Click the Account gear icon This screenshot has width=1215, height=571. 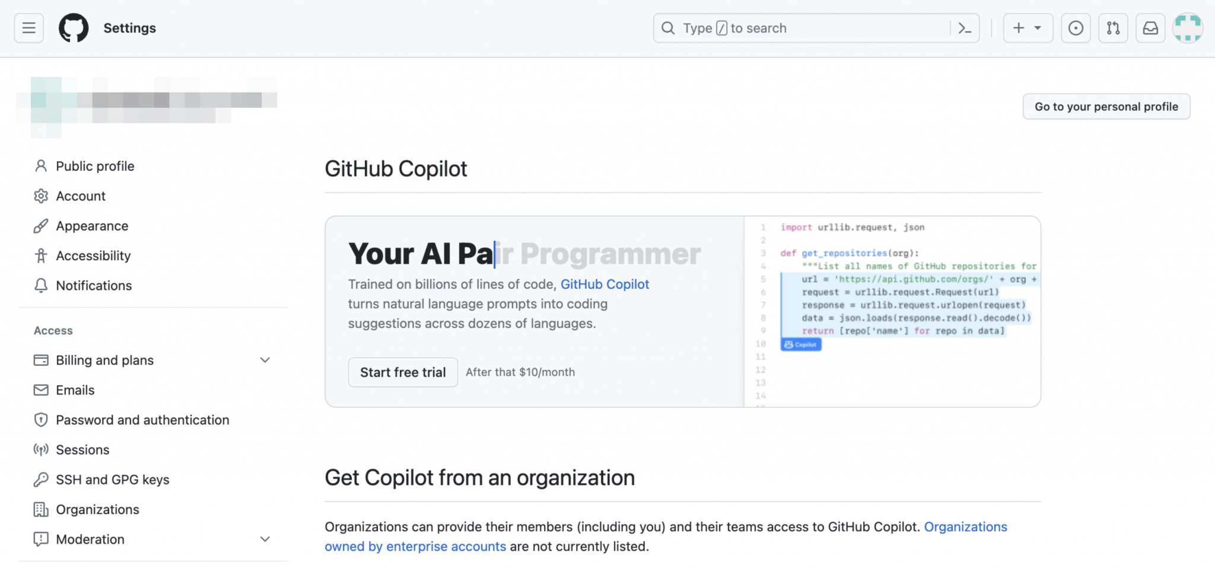[x=40, y=196]
